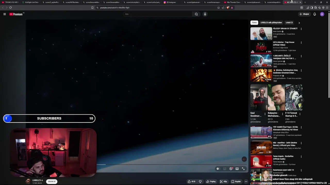Like the video with 45 B
Screen dimensions: 330x185
pos(191,181)
